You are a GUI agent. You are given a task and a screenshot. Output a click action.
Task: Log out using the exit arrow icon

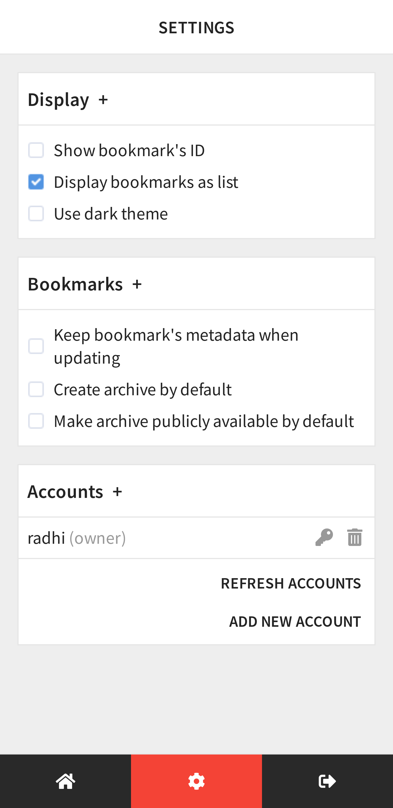pos(327,781)
